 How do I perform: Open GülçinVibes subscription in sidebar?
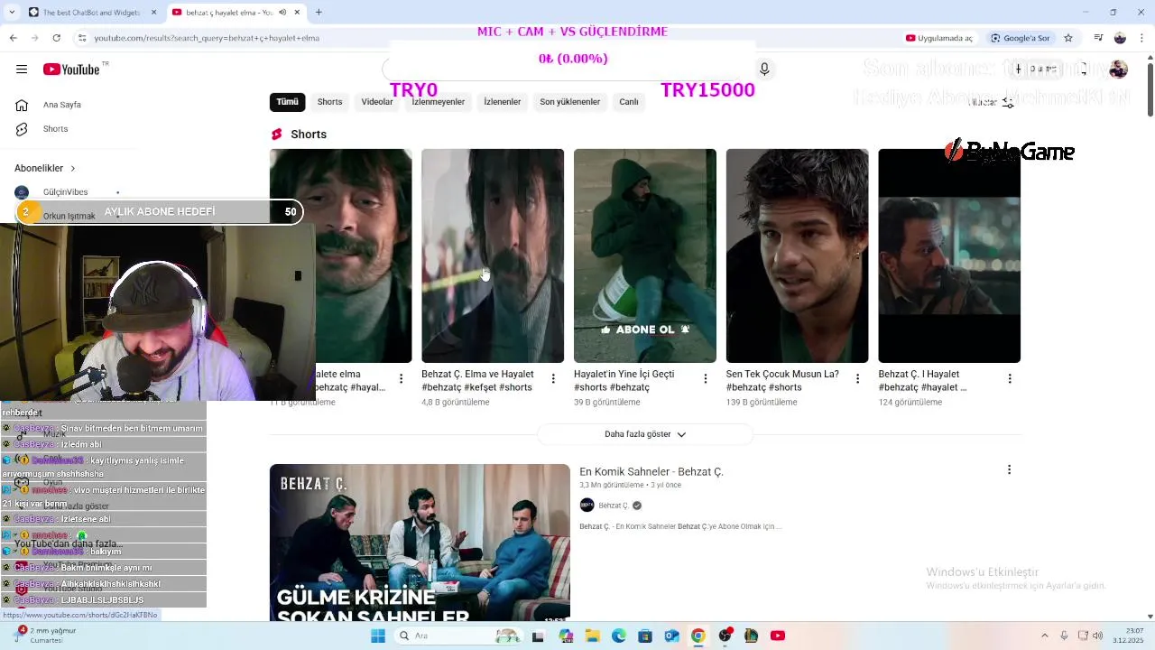click(x=65, y=192)
